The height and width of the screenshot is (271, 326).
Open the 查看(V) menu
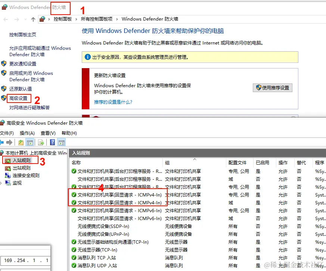click(48, 133)
